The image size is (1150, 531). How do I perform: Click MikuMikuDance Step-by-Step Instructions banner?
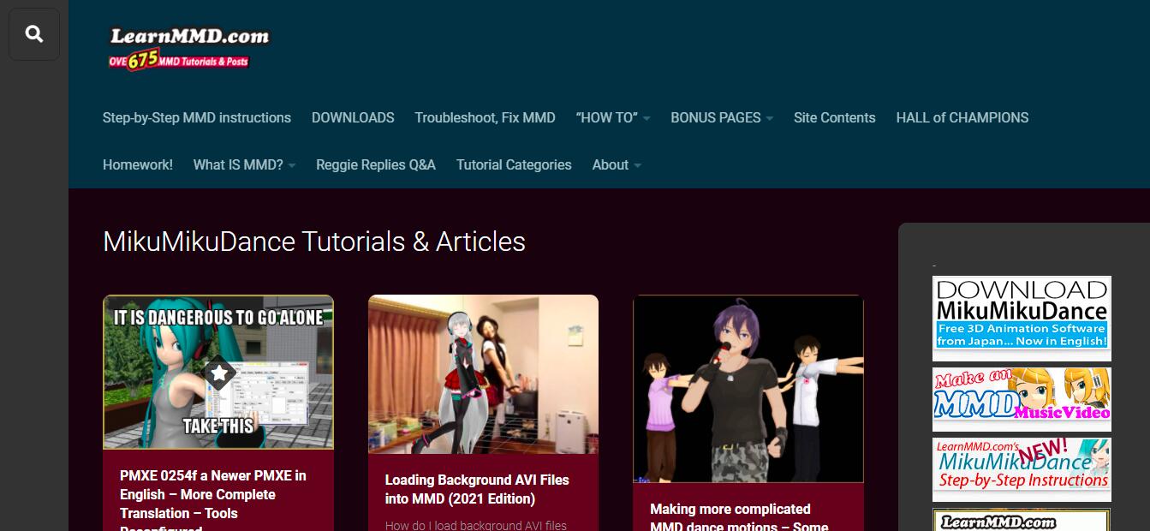coord(1022,469)
